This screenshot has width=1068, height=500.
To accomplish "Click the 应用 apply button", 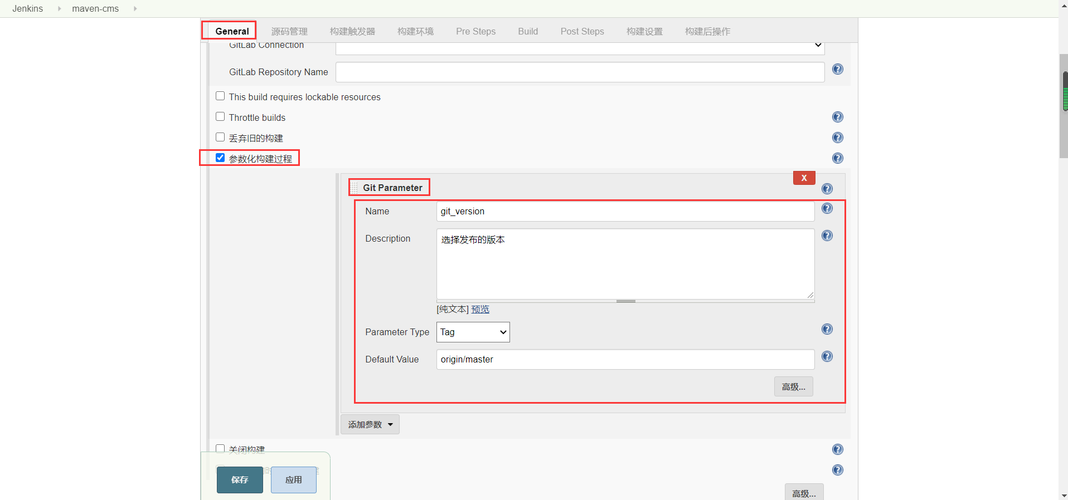I will coord(294,479).
